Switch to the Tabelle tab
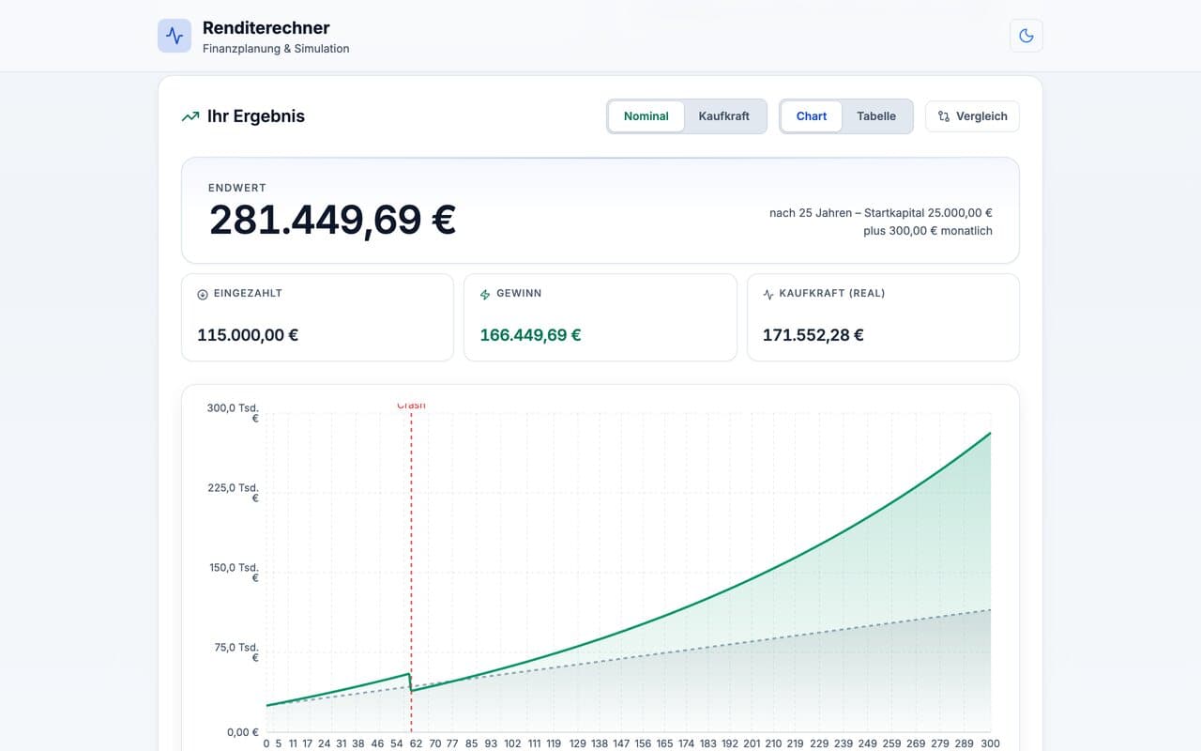 click(x=876, y=116)
